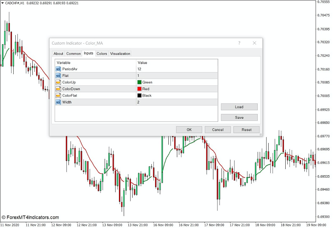
Task: Click the color parameter icon beside ColorDown
Action: coord(58,89)
